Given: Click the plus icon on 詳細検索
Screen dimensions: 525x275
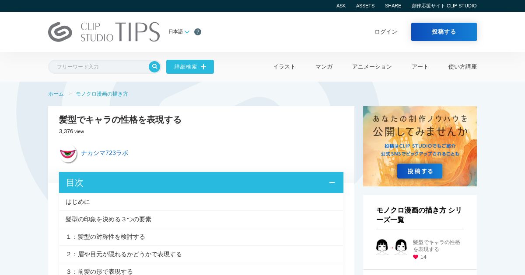Looking at the screenshot, I should point(203,67).
